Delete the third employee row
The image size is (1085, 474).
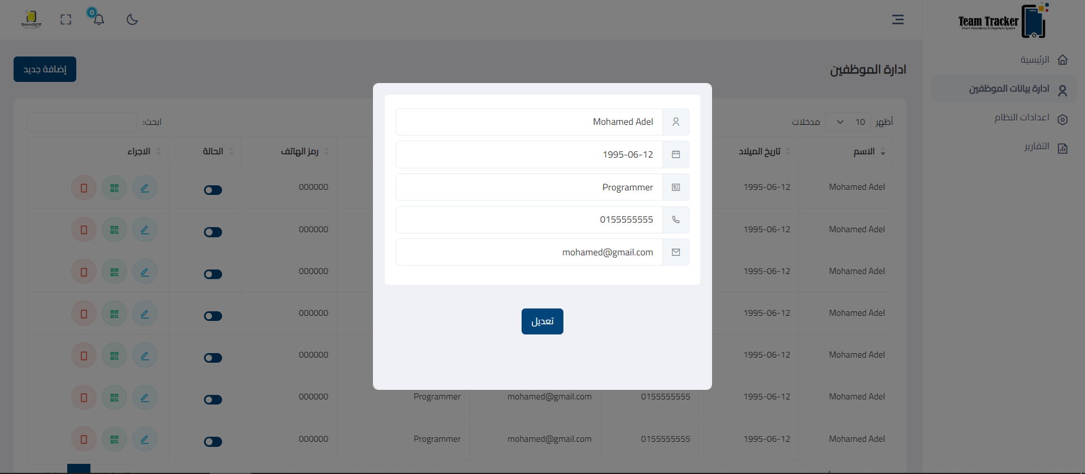tap(84, 272)
